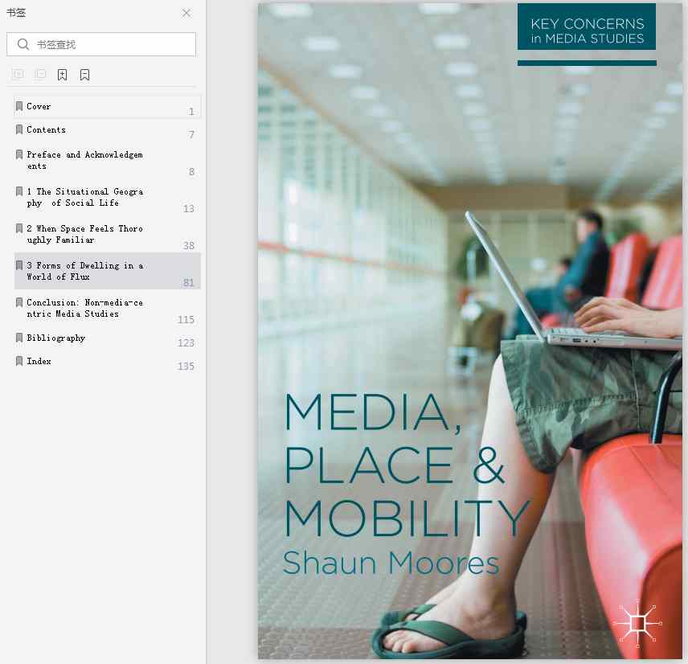Open the Cover bookmark
The height and width of the screenshot is (664, 688).
108,107
